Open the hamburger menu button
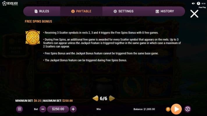Screen dimensions: 207x116 [20, 109]
